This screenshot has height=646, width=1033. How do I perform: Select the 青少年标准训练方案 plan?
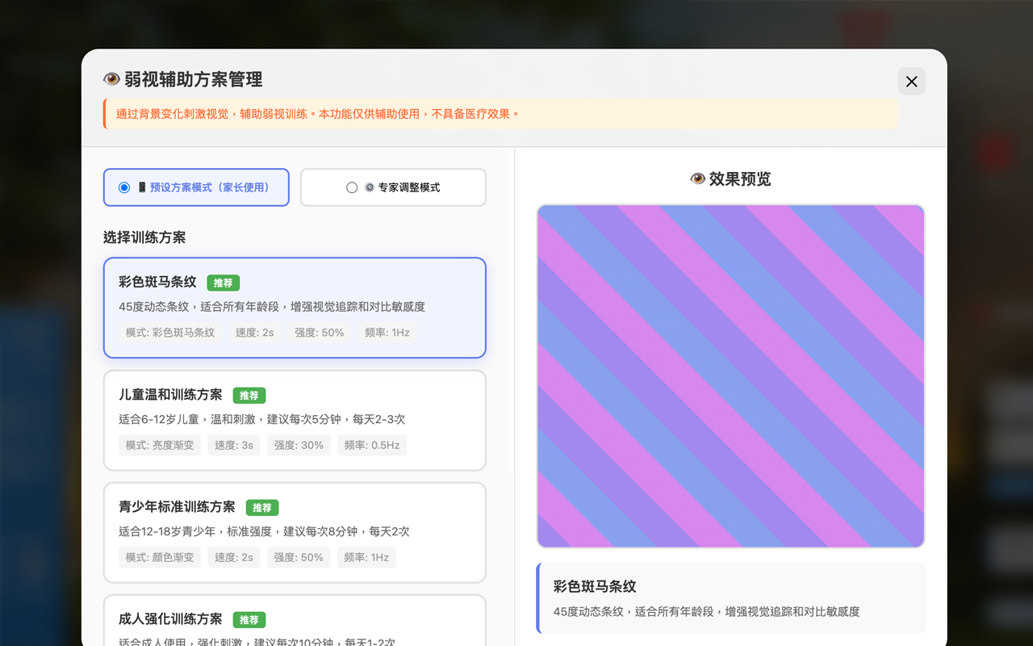tap(295, 532)
